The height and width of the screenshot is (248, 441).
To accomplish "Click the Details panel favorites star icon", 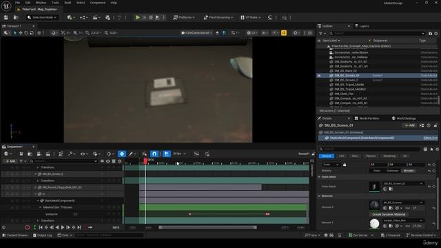I will point(432,149).
